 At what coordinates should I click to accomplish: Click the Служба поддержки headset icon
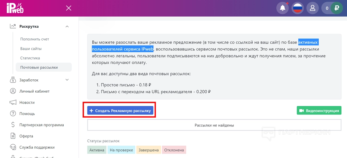click(x=13, y=147)
